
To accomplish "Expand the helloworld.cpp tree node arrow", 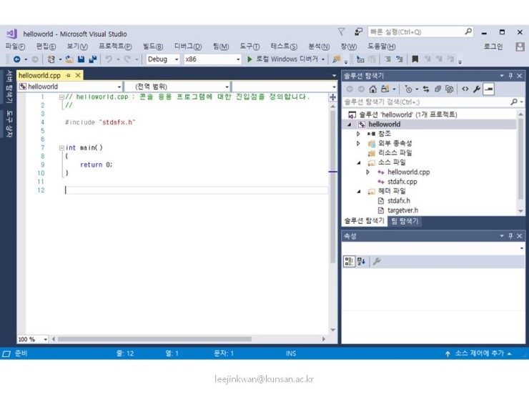I will (367, 172).
